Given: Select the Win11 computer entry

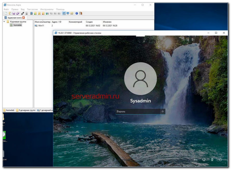Looking at the screenshot, I should point(41,26).
